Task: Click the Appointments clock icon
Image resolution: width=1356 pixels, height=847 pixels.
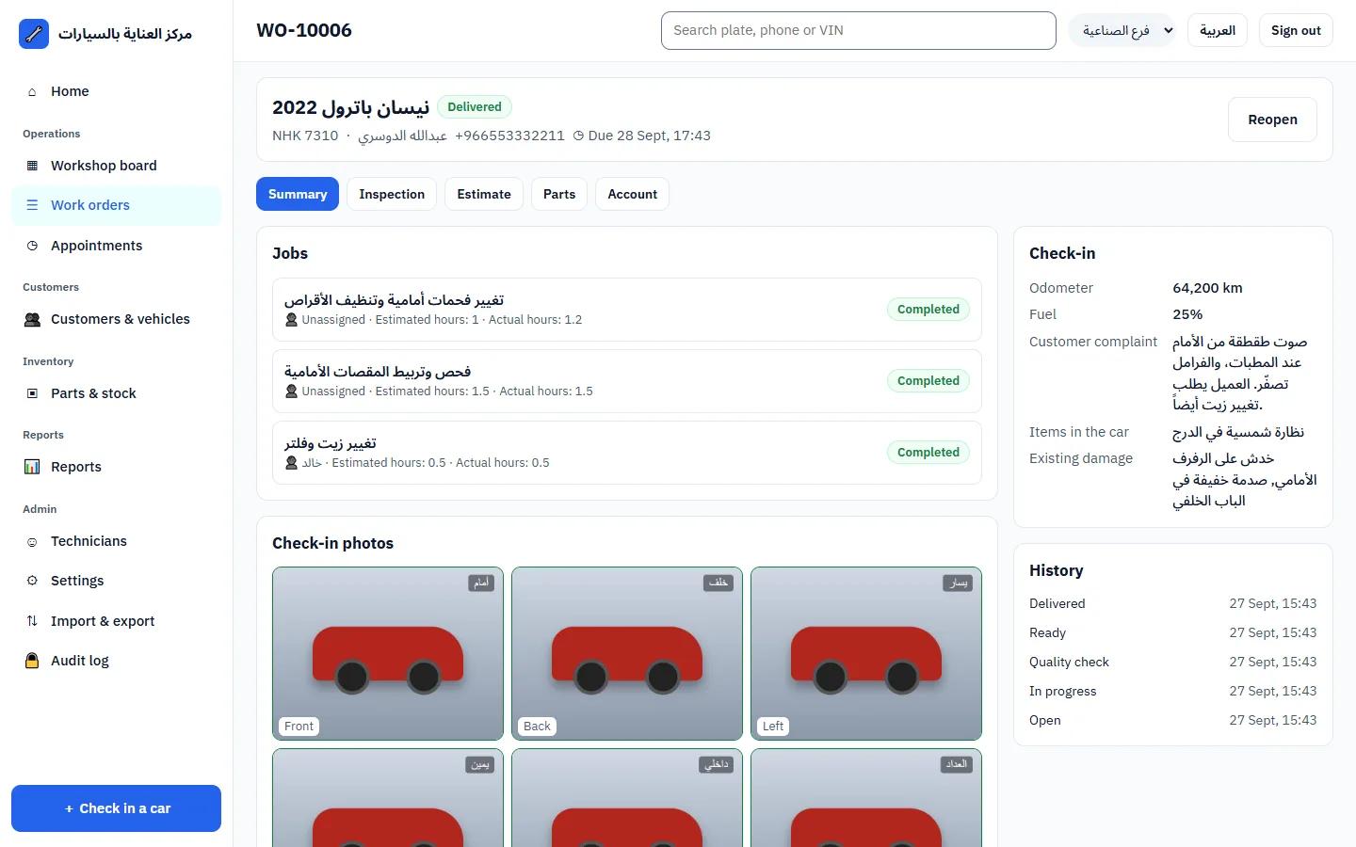Action: 32,246
